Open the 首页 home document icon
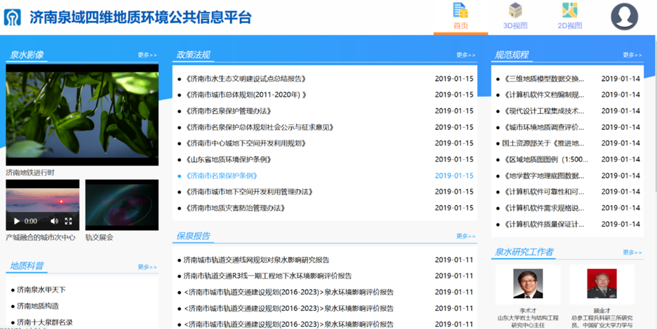 (460, 11)
